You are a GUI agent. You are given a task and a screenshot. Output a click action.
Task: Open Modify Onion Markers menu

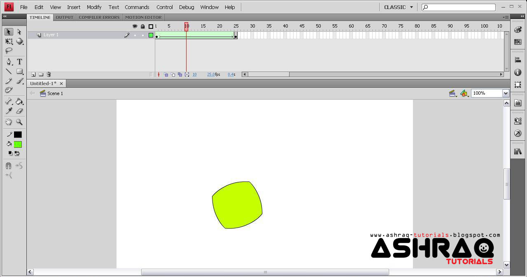(x=187, y=74)
